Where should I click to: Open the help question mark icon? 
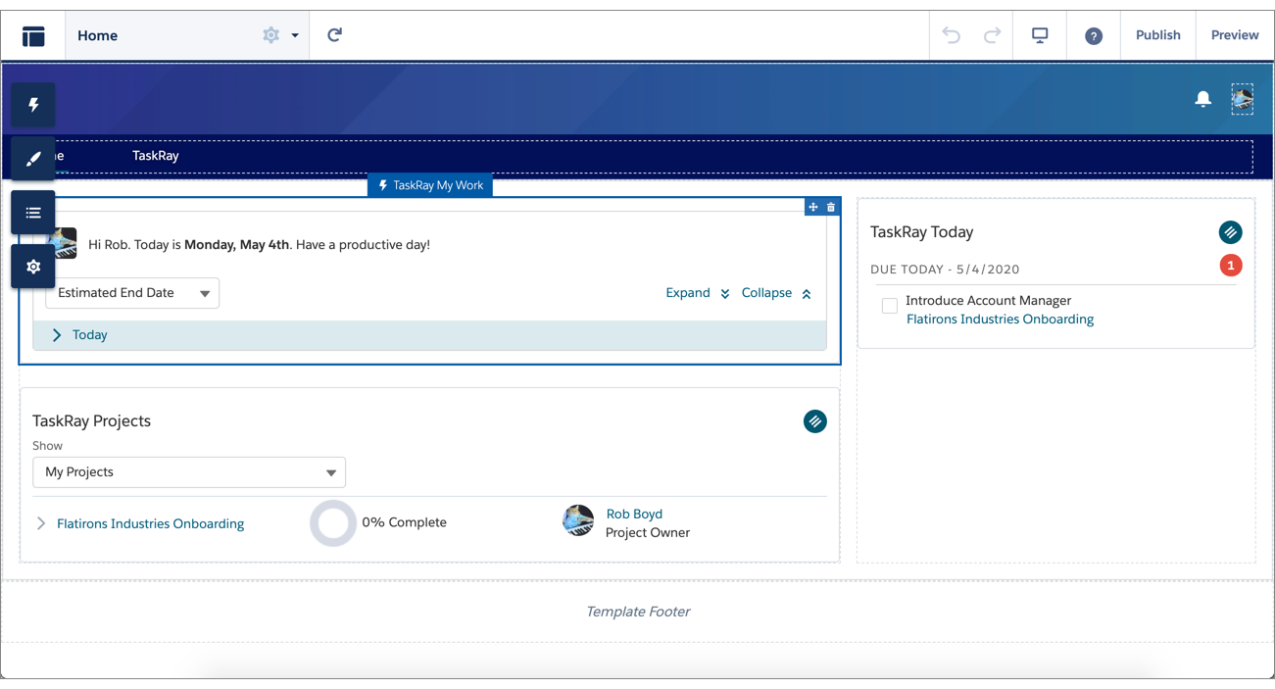[1094, 36]
